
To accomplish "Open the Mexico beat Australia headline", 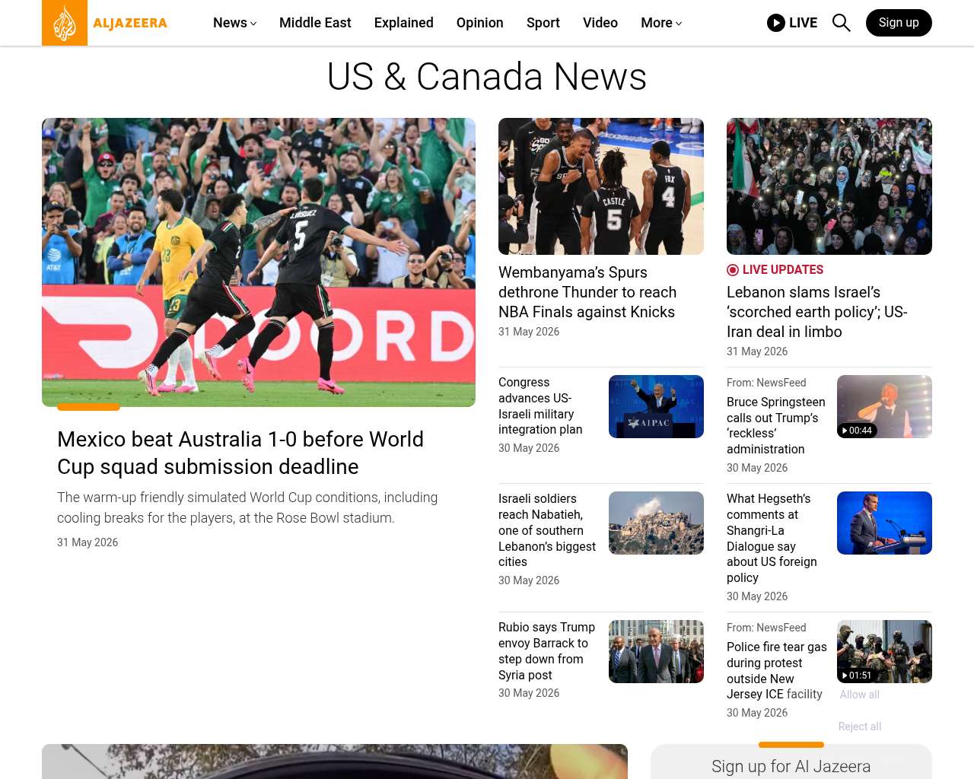I will [240, 453].
